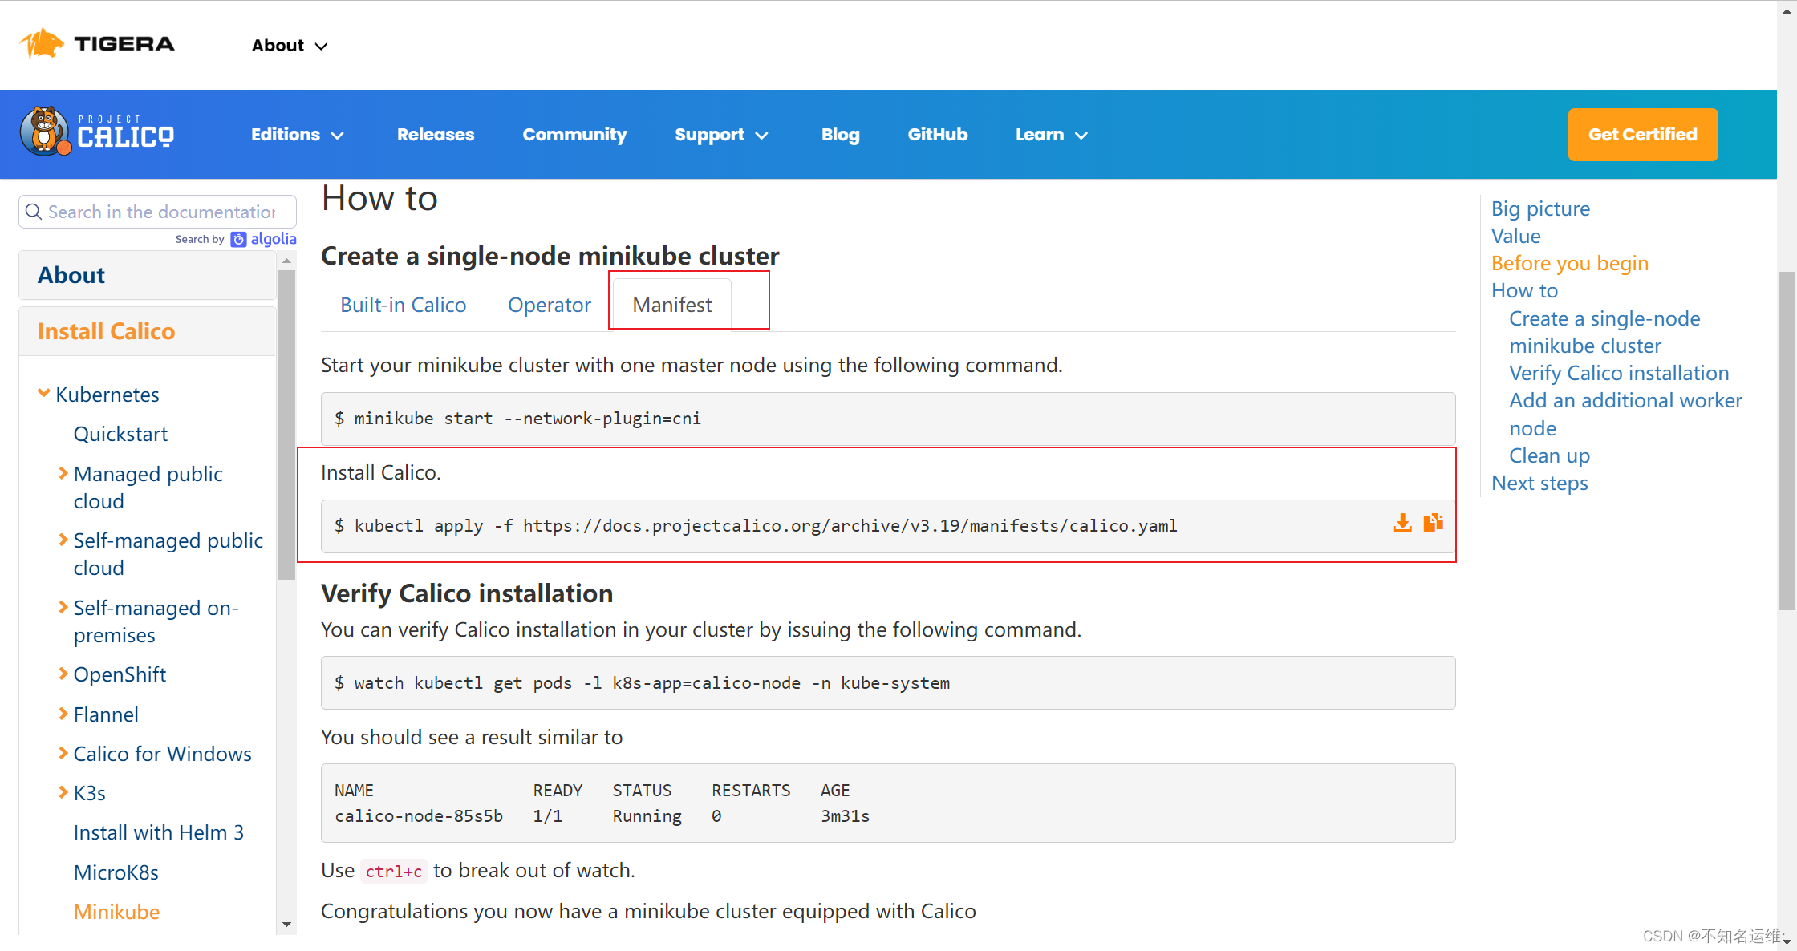Screen dimensions: 1797x951
Task: Jump to Before you begin section
Action: (1570, 263)
